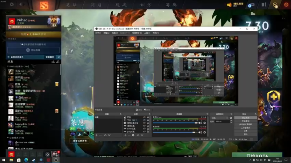
Task: Open the armory shield icon in Dota
Action: pyautogui.click(x=264, y=5)
